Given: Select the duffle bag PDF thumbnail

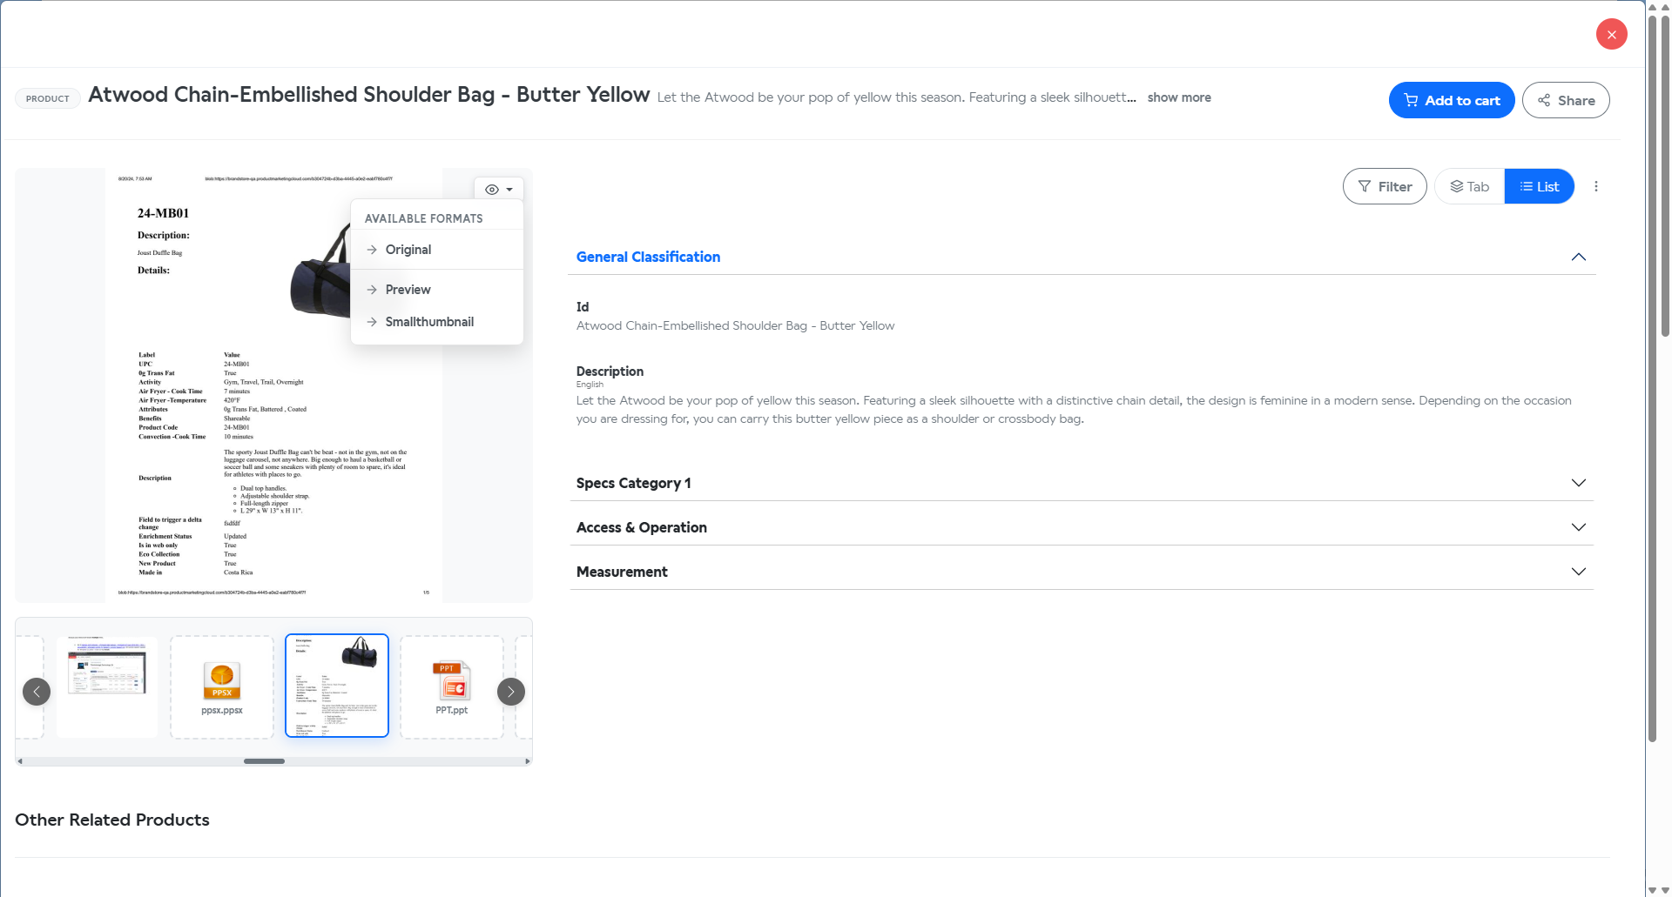Looking at the screenshot, I should click(337, 686).
